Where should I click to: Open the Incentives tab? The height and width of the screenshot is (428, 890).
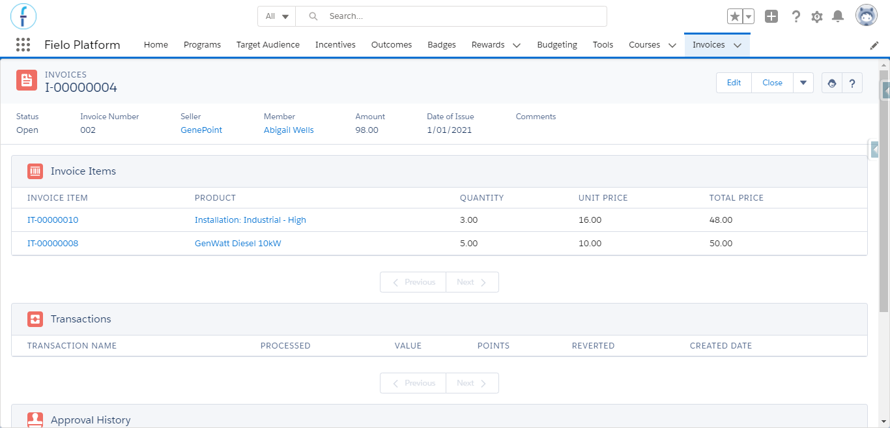336,45
